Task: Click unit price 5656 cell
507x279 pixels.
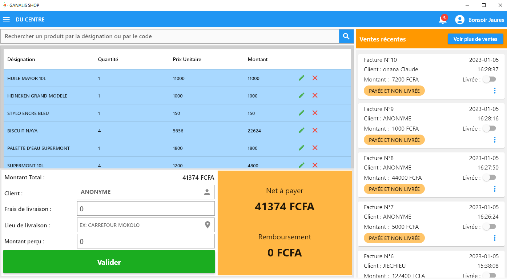Action: (x=178, y=131)
